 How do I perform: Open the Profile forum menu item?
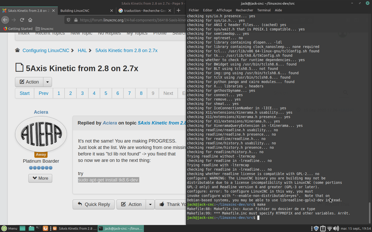click(x=160, y=33)
